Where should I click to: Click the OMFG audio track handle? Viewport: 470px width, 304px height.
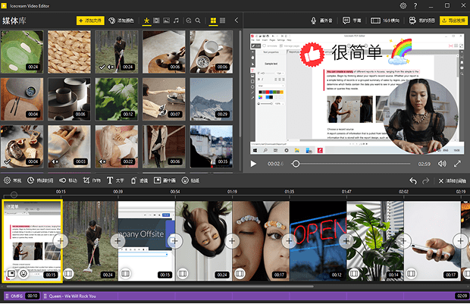point(7,296)
